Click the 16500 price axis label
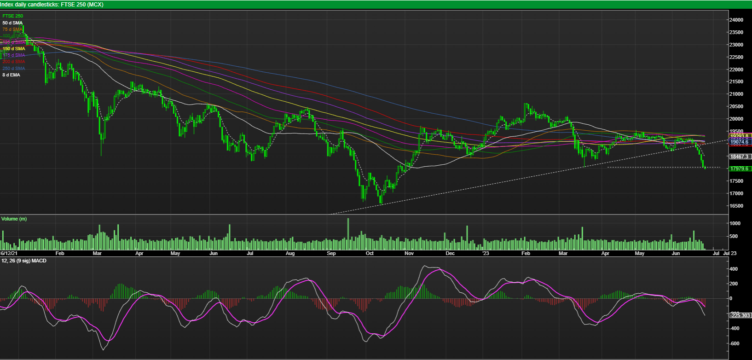752x360 pixels. (737, 206)
